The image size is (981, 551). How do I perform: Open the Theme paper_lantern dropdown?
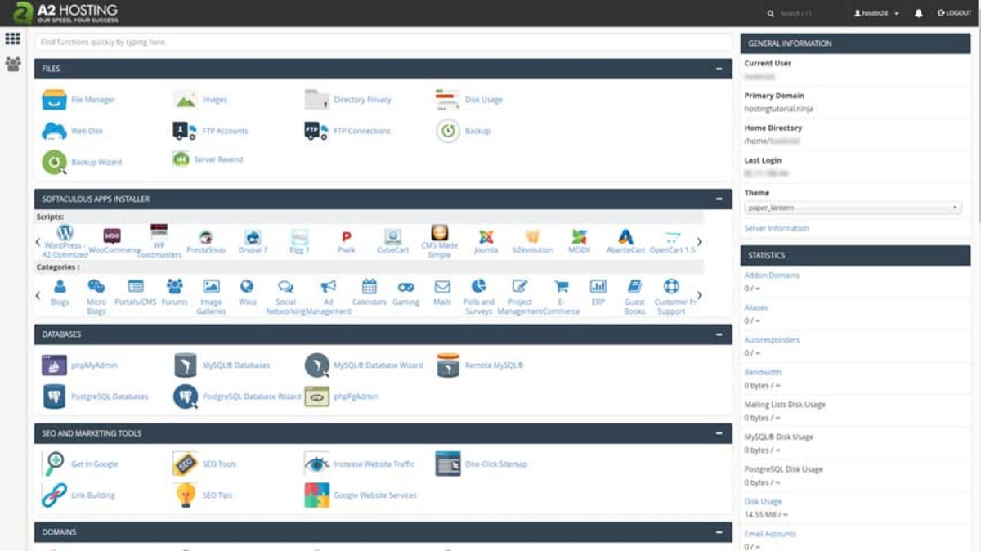pos(853,208)
